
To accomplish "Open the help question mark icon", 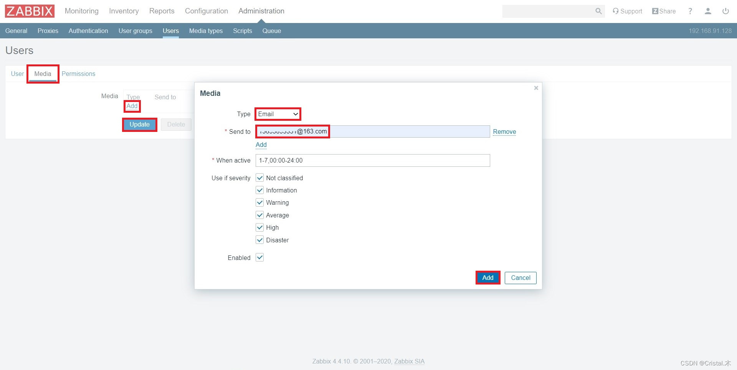I will tap(690, 11).
